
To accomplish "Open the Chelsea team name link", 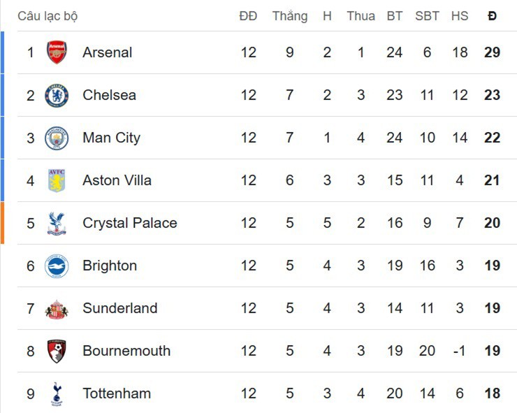I will (x=109, y=95).
